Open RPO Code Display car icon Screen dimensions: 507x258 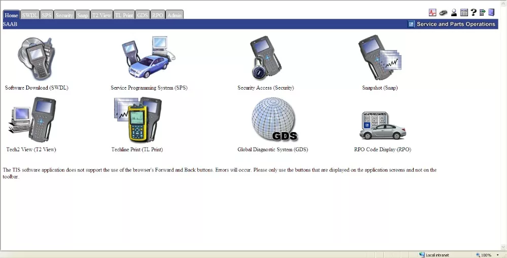tap(382, 126)
